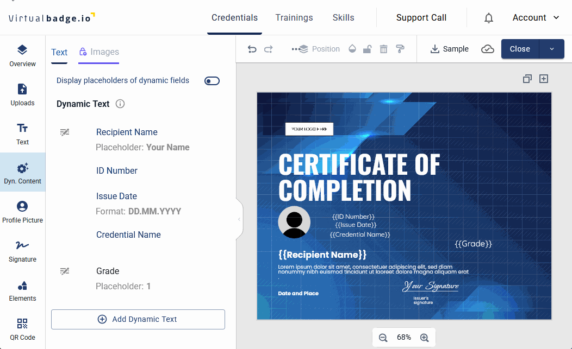Open the Uploads sidebar panel
The image size is (572, 349).
23,95
